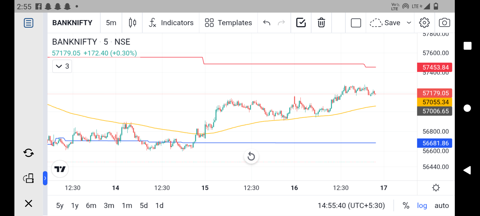480x216 pixels.
Task: Click the red 57453.84 price label
Action: point(435,67)
